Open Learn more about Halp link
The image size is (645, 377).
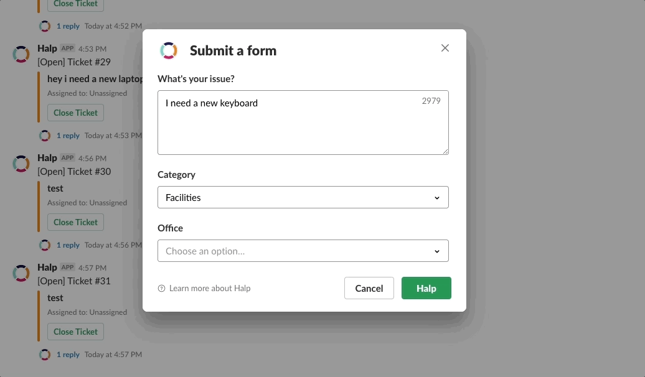[210, 289]
